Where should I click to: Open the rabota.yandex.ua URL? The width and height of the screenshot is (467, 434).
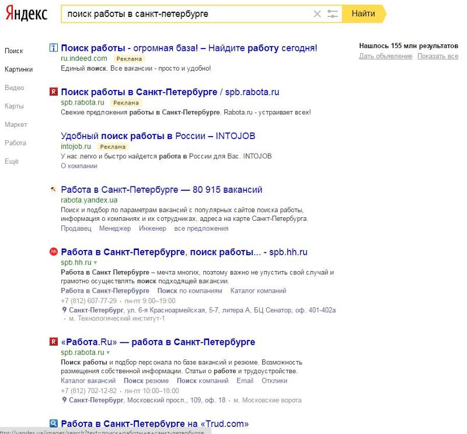(89, 200)
